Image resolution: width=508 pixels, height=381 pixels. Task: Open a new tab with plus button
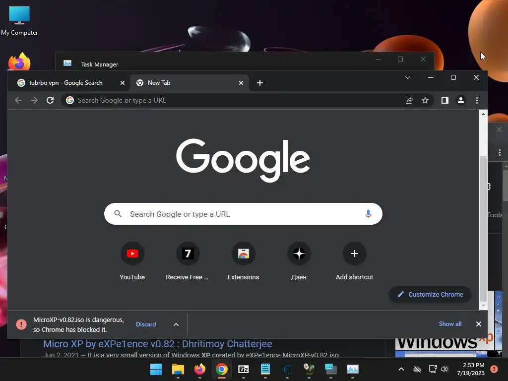click(x=260, y=83)
